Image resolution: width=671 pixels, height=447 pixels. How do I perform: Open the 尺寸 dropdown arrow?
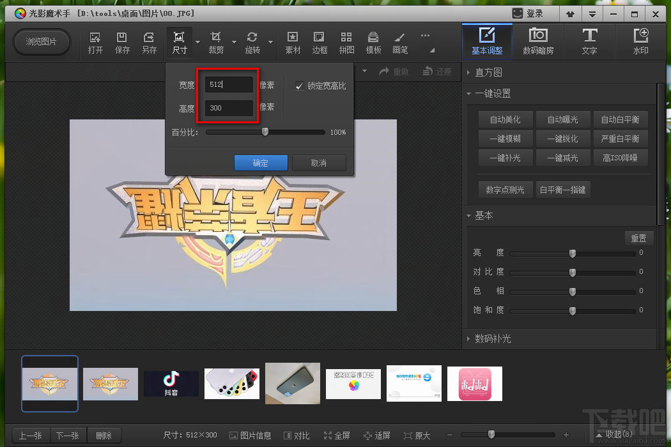[197, 42]
